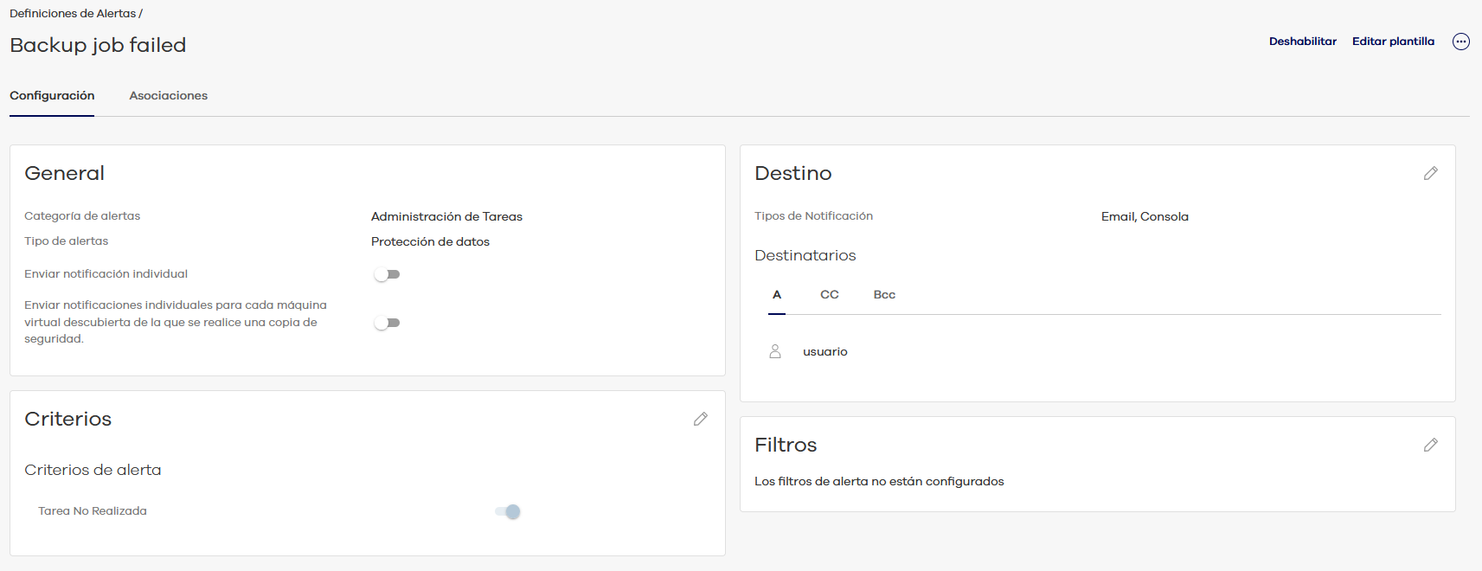Click the Email, Consola notification types value
The width and height of the screenshot is (1482, 571).
pyautogui.click(x=1144, y=217)
